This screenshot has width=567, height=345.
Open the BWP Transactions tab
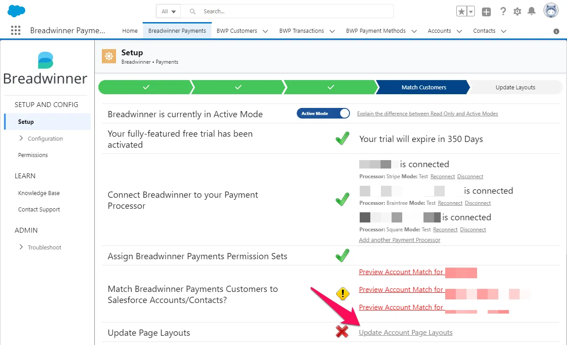[x=302, y=31]
